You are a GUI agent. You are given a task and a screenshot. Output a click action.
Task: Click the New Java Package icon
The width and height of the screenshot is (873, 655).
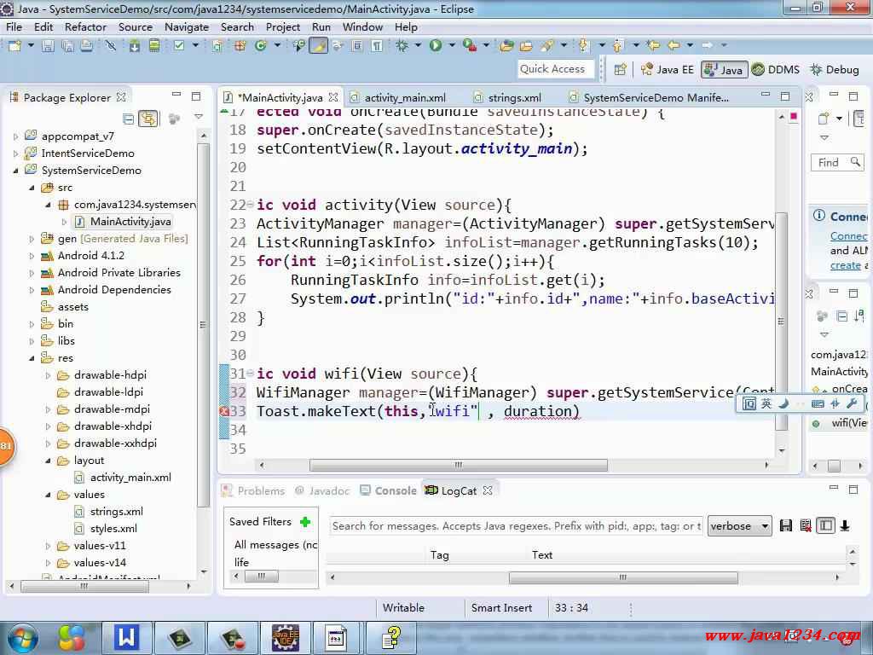point(240,46)
